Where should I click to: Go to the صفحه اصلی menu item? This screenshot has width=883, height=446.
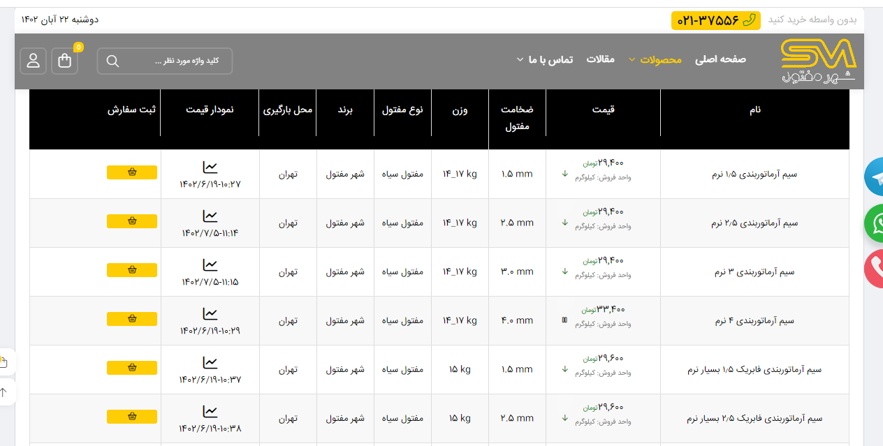pos(720,59)
